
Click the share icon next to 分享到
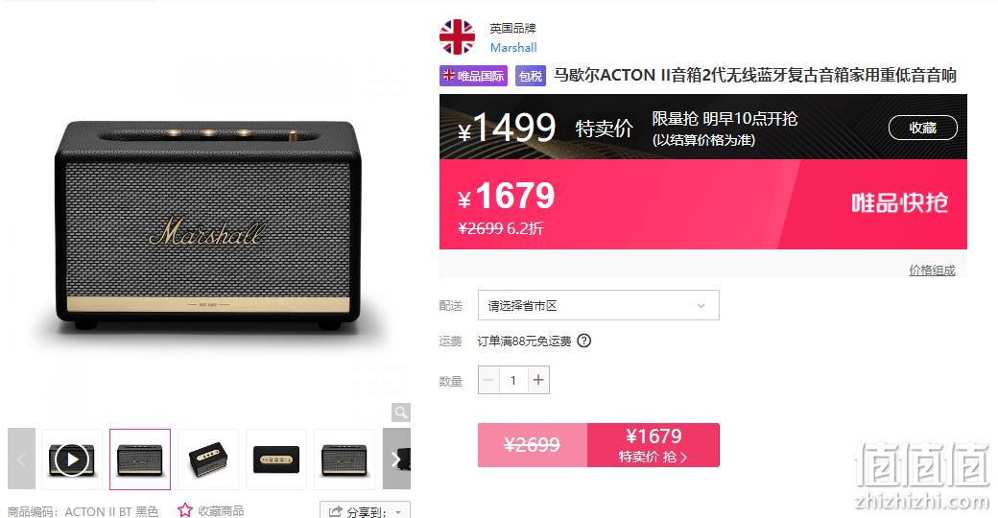click(x=336, y=511)
